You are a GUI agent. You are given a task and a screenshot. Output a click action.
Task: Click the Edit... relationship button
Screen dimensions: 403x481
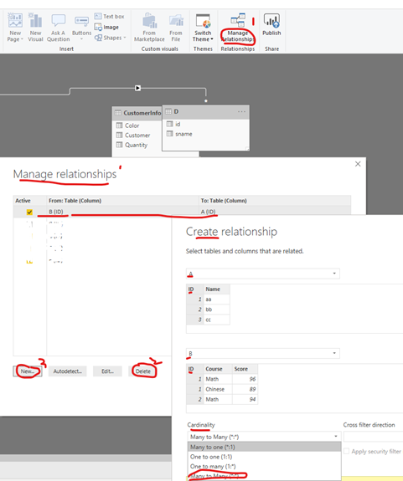(x=107, y=371)
